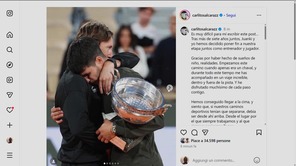296x166 pixels.
Task: Open Messages paper plane in sidebar
Action: coord(10,95)
